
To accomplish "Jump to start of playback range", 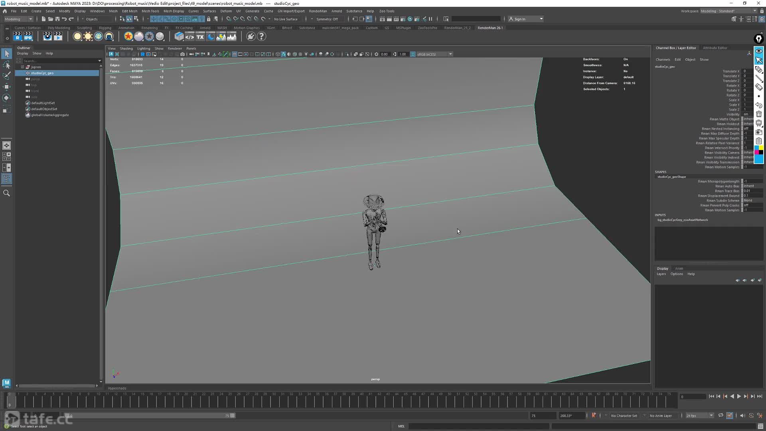I will (711, 396).
